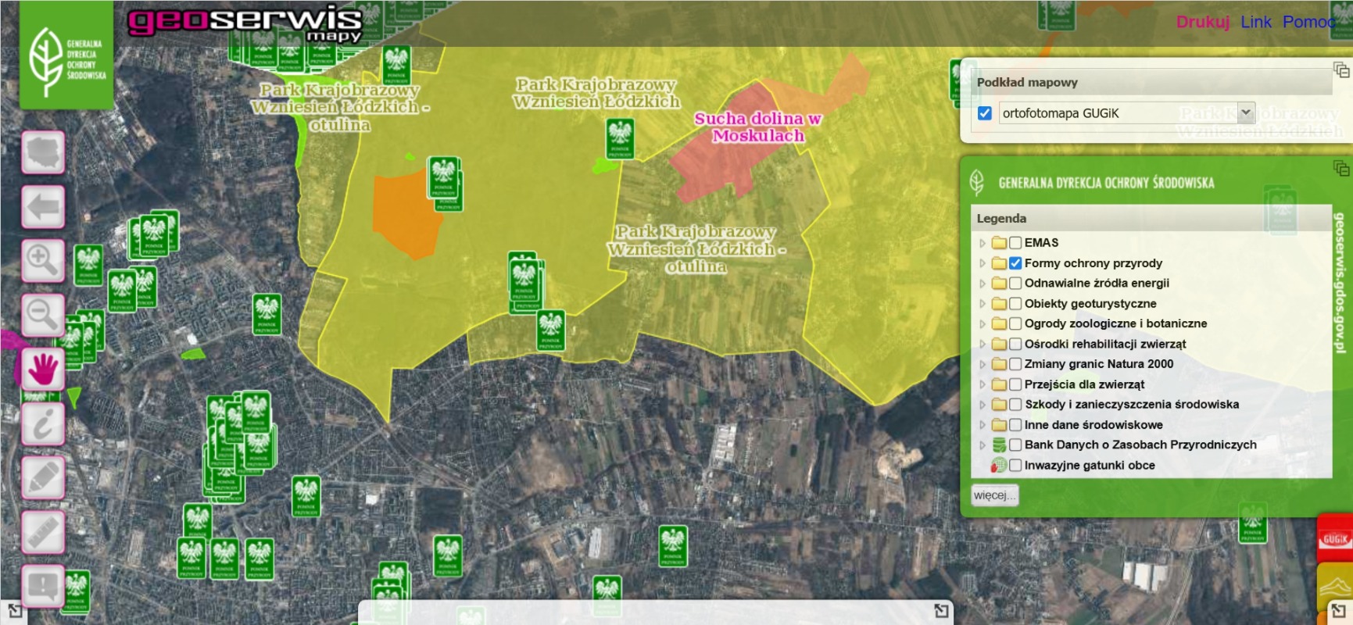Uncheck the ortofotomapa GUGiK base map checkbox

[x=985, y=113]
